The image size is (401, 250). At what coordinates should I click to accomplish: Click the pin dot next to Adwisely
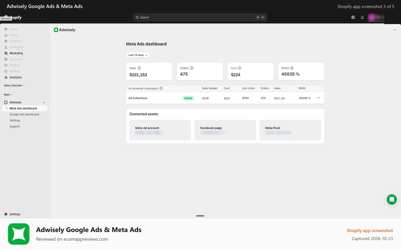click(44, 102)
